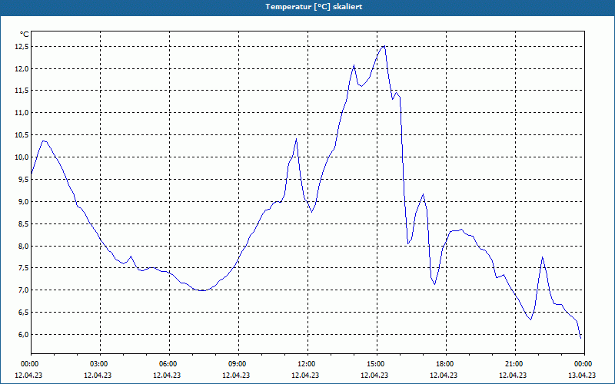Pick the 10,5 temperature tick label
The image size is (615, 384).
22,135
